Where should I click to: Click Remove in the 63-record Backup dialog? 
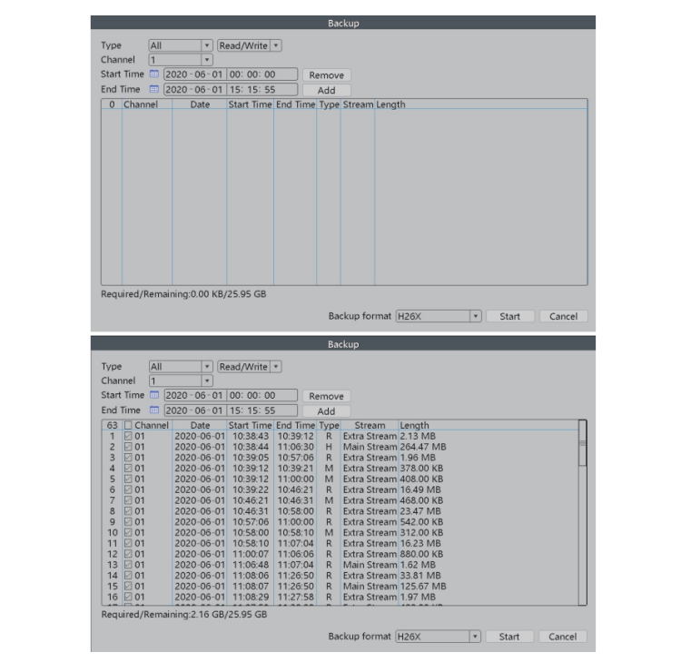327,396
